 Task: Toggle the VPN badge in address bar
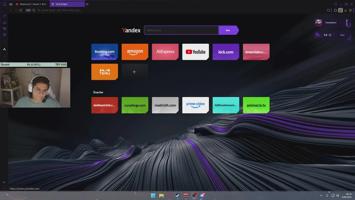click(28, 10)
